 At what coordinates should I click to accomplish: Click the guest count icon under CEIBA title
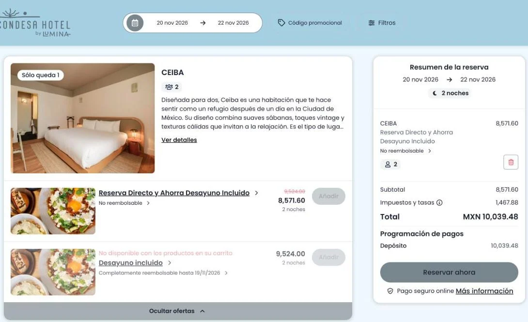click(169, 87)
